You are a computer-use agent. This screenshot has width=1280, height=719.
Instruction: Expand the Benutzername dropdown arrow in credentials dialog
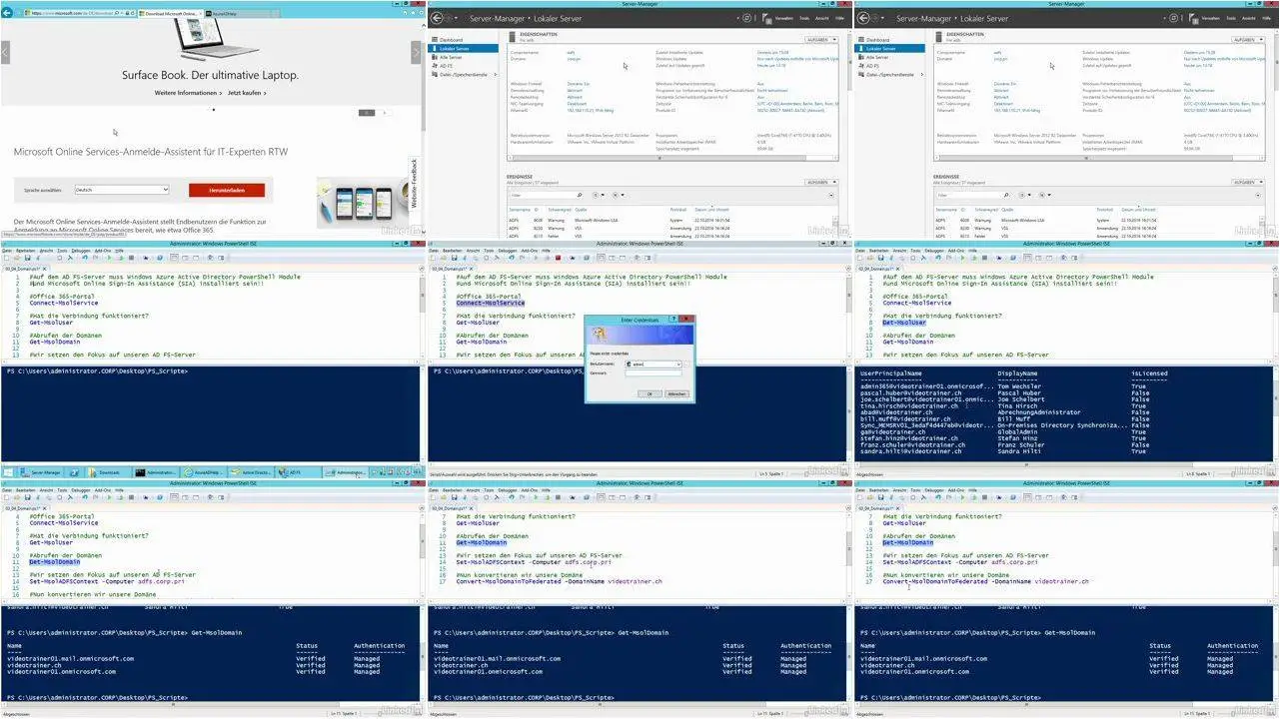(x=678, y=364)
